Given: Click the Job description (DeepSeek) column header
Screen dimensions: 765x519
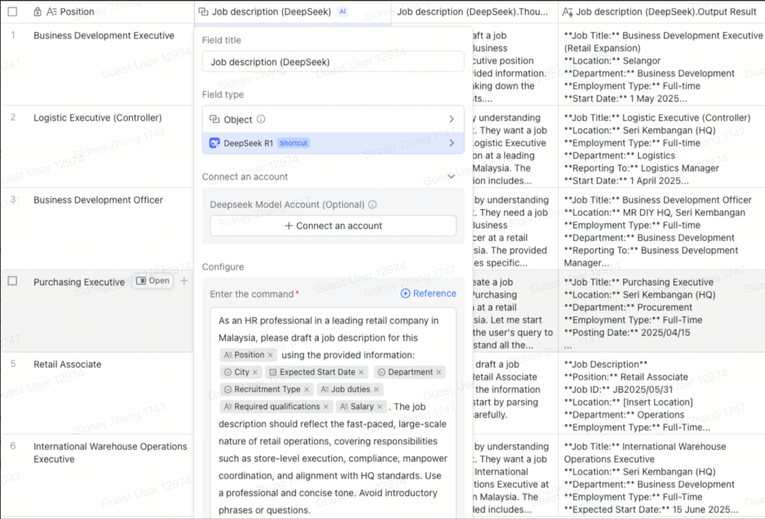Looking at the screenshot, I should 292,12.
